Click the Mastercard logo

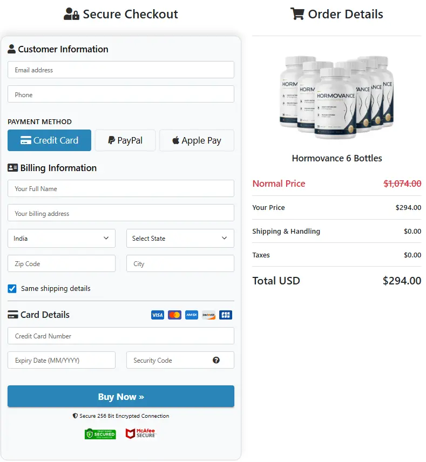point(174,315)
